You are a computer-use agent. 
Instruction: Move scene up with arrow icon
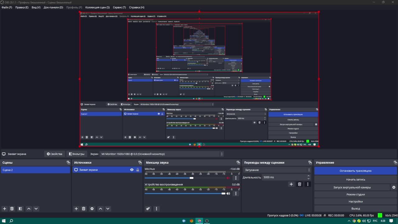(29, 209)
